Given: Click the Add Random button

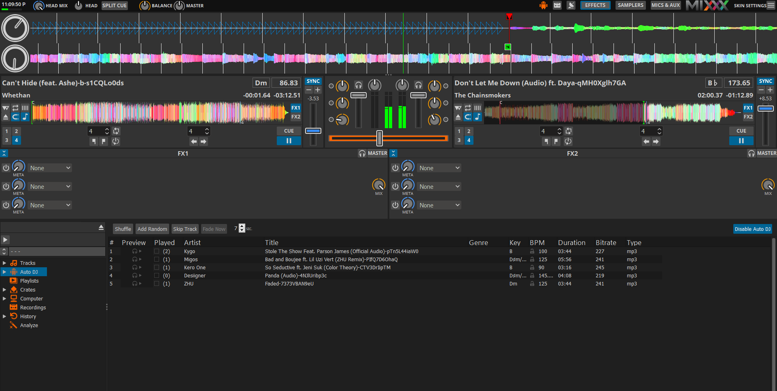Looking at the screenshot, I should 152,229.
